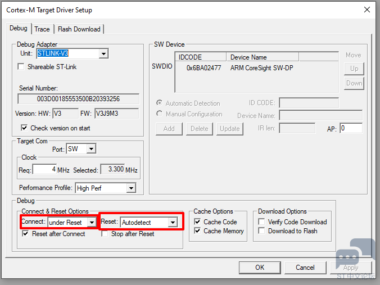Click the AP input field
Image resolution: width=380 pixels, height=285 pixels.
[351, 128]
